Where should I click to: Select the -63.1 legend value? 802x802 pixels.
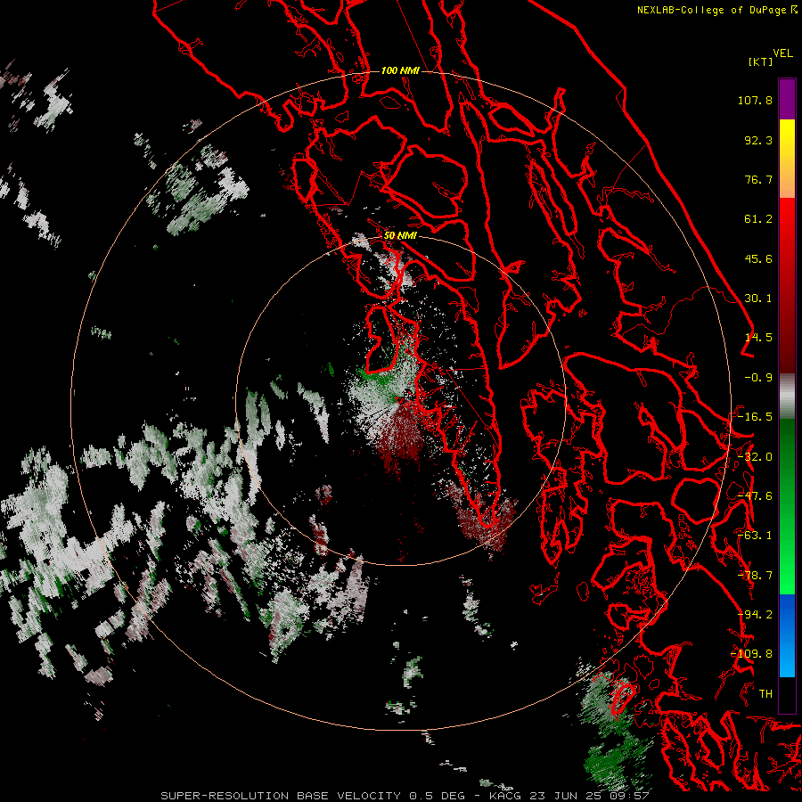(x=755, y=536)
